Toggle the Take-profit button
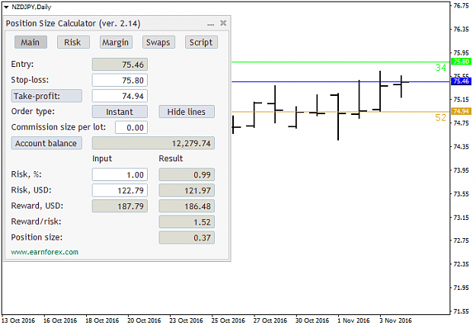Image resolution: width=476 pixels, height=328 pixels. (46, 96)
